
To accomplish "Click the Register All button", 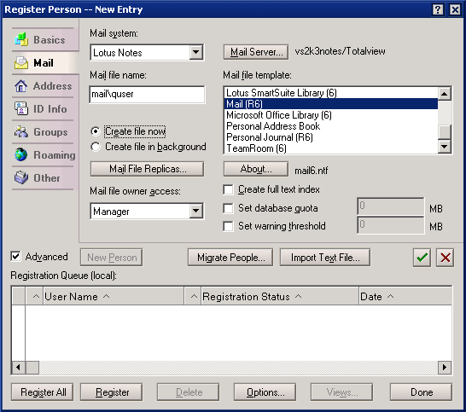I will [x=43, y=392].
